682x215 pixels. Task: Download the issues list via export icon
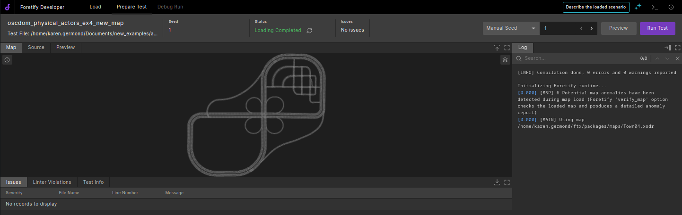tap(497, 182)
